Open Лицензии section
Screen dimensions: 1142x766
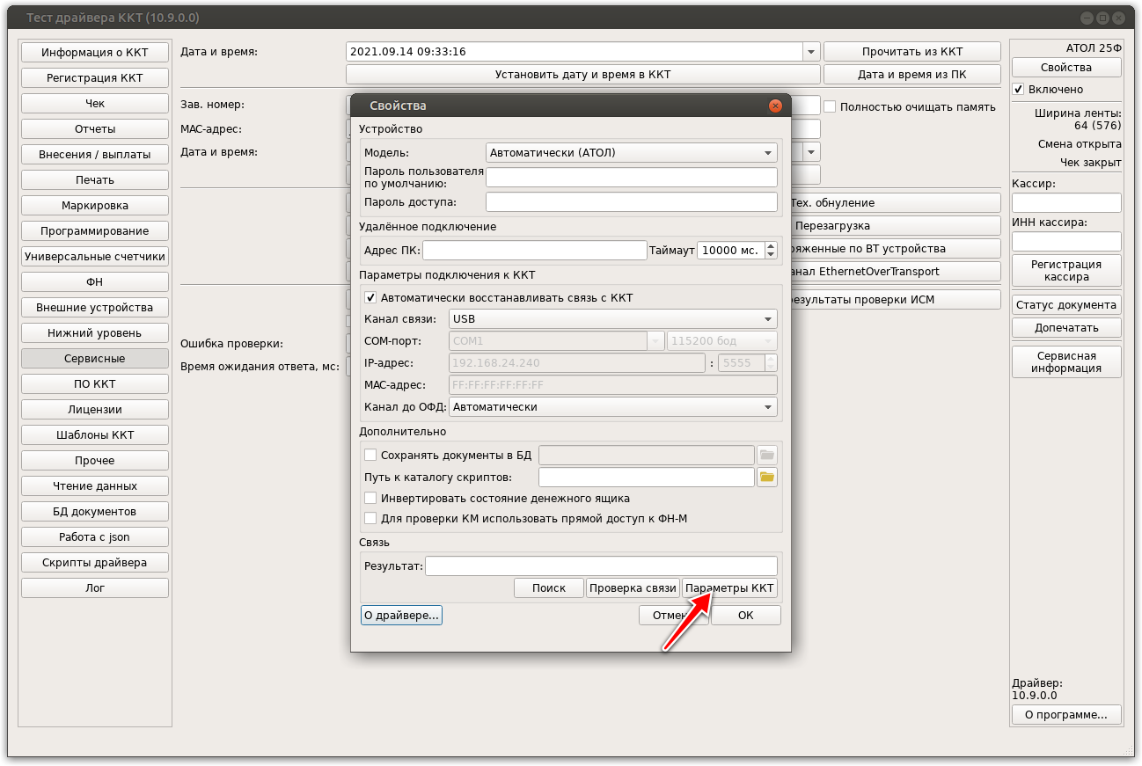pyautogui.click(x=95, y=409)
